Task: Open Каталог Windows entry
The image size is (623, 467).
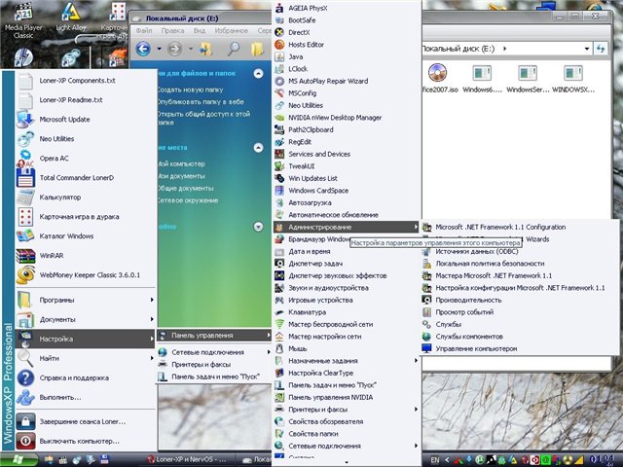Action: point(86,235)
